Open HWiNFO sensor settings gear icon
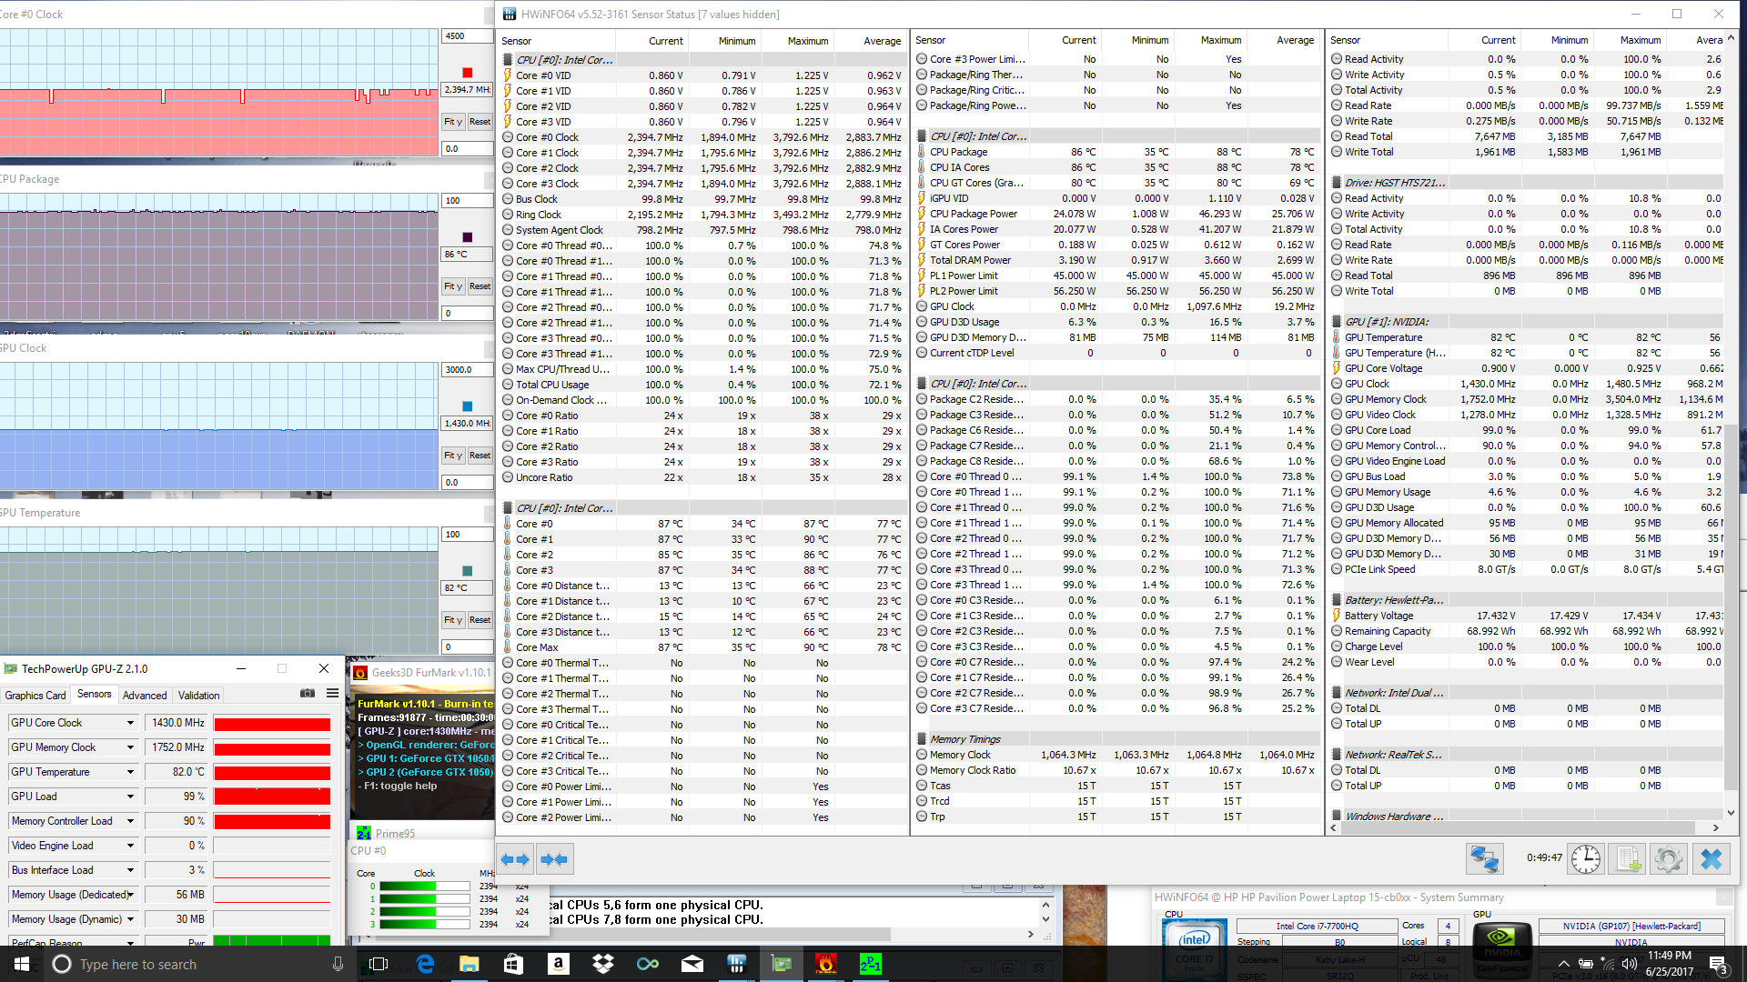The height and width of the screenshot is (982, 1747). 1669,858
